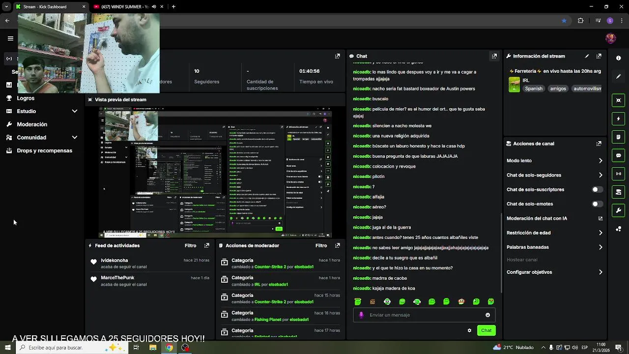629x354 pixels.
Task: Toggle the broadcast signal widget icon in sidebar
Action: (618, 174)
